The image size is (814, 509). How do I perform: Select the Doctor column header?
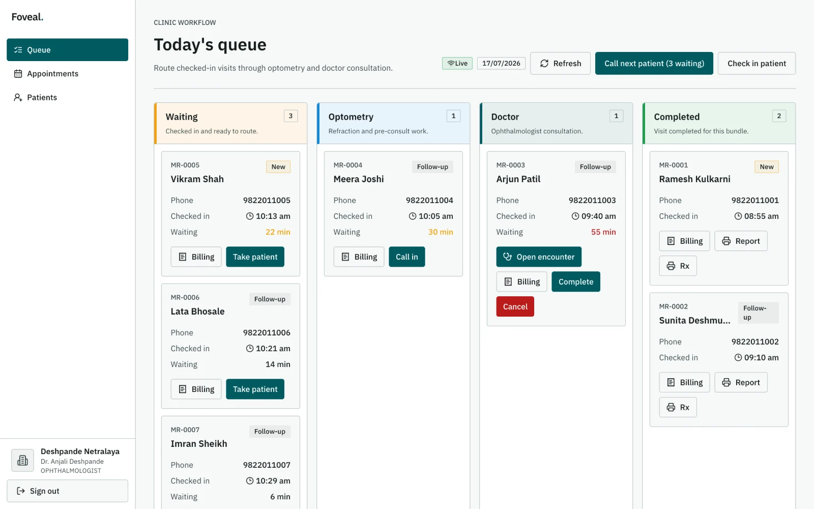pos(556,123)
